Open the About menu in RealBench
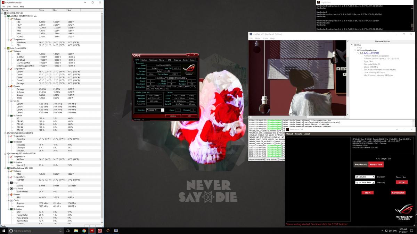 coord(307,134)
